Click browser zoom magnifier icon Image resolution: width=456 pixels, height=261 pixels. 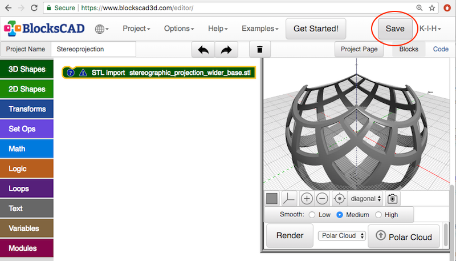tap(419, 8)
